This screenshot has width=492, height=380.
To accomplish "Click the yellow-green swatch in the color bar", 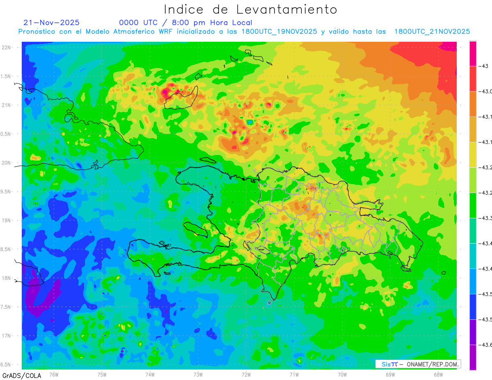I will pyautogui.click(x=473, y=180).
